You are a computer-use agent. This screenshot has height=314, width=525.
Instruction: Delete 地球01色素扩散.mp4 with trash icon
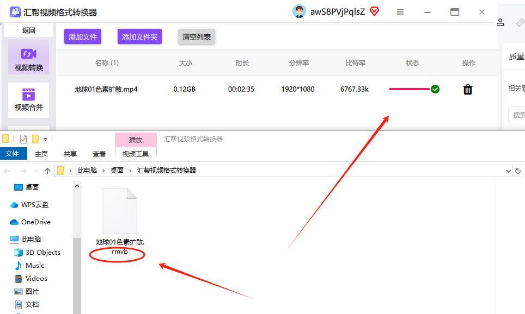[468, 89]
